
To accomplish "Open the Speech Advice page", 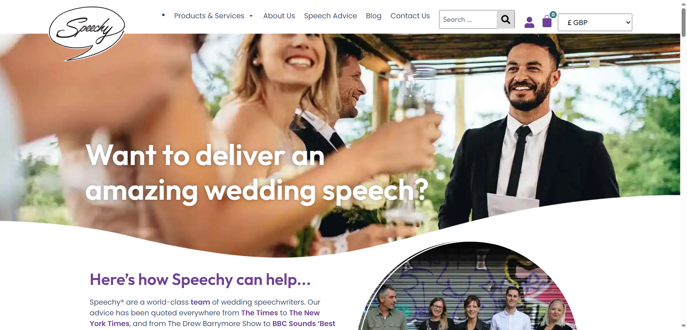I will tap(330, 16).
